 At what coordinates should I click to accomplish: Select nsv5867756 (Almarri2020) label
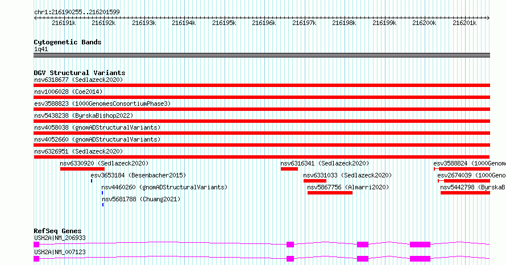(x=348, y=187)
